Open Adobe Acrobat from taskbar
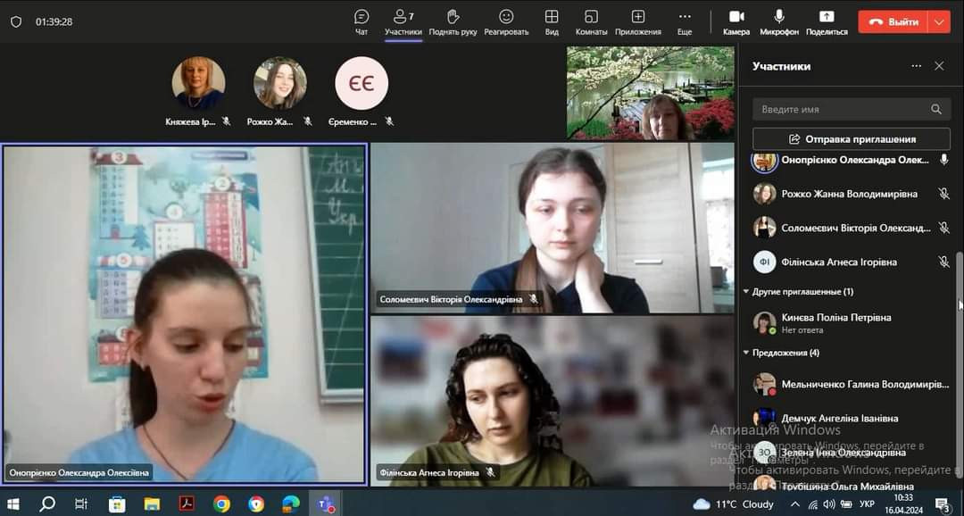Image resolution: width=964 pixels, height=516 pixels. pos(187,504)
